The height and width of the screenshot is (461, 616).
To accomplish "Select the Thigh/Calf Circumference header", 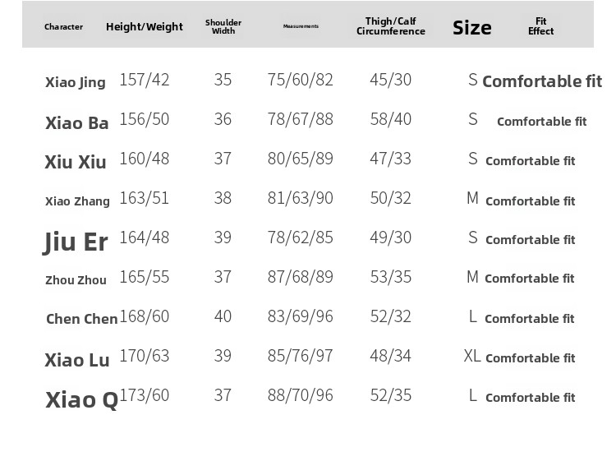I will pos(391,27).
